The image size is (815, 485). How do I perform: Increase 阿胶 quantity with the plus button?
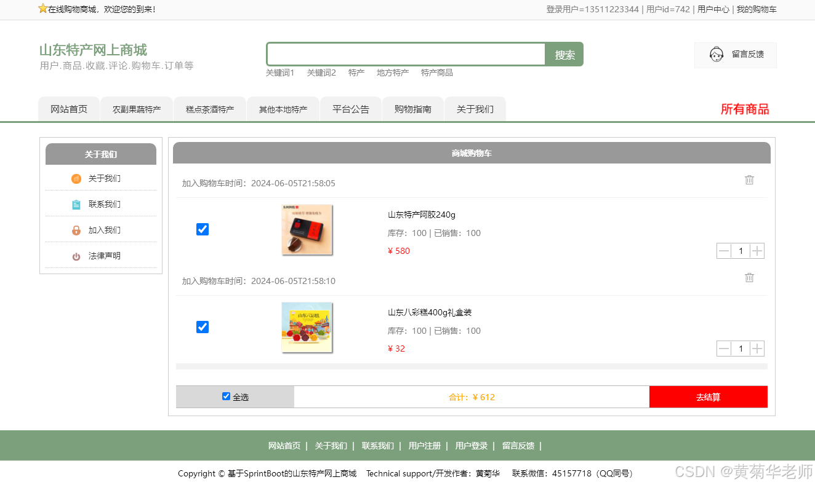pos(757,251)
